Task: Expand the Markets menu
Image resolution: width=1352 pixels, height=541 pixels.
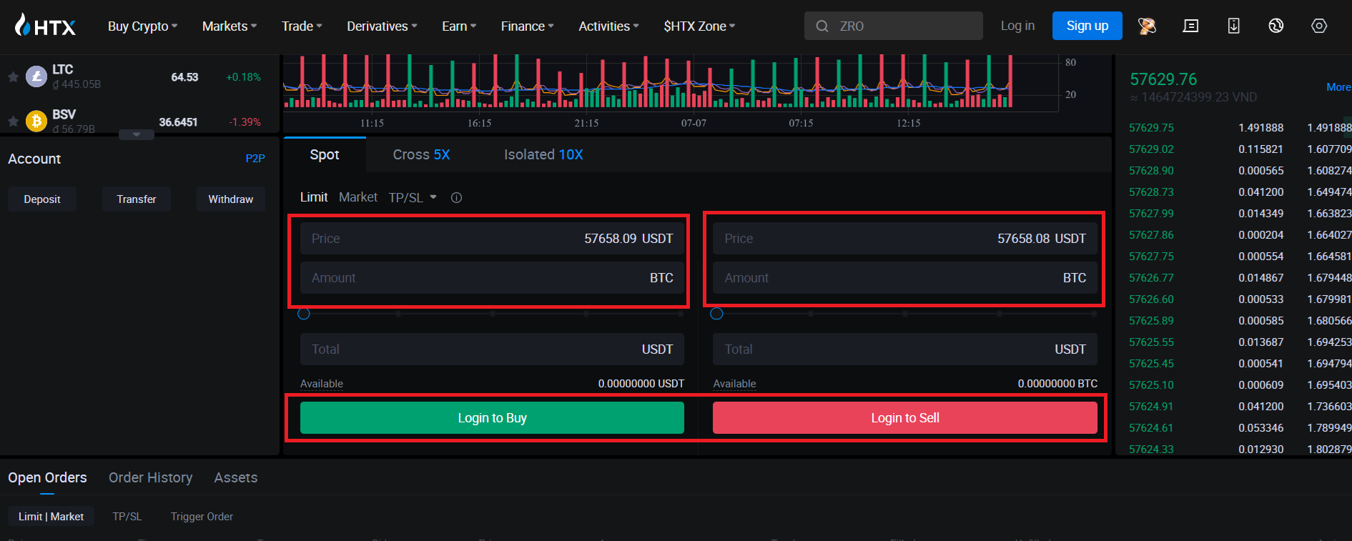Action: pyautogui.click(x=229, y=26)
